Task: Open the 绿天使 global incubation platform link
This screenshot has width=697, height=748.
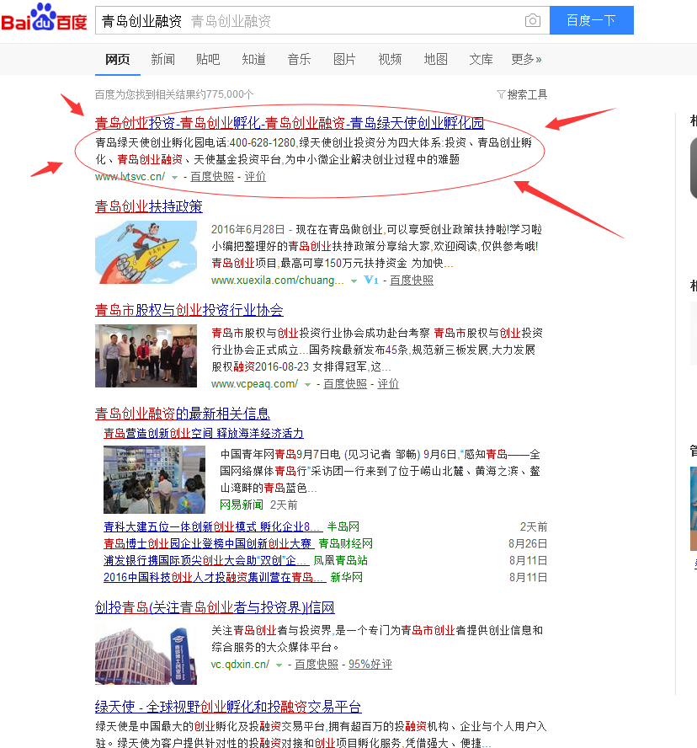Action: click(x=228, y=708)
